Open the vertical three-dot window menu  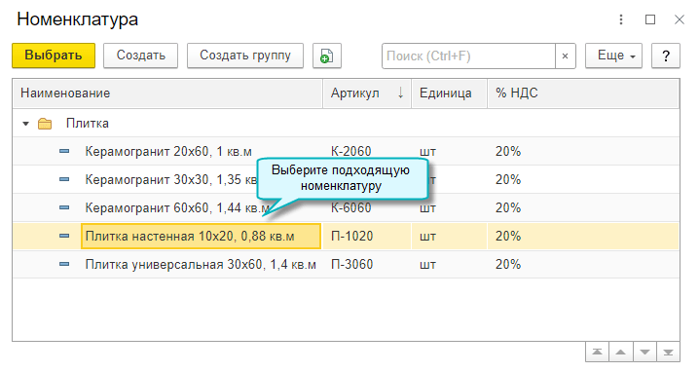tap(621, 19)
